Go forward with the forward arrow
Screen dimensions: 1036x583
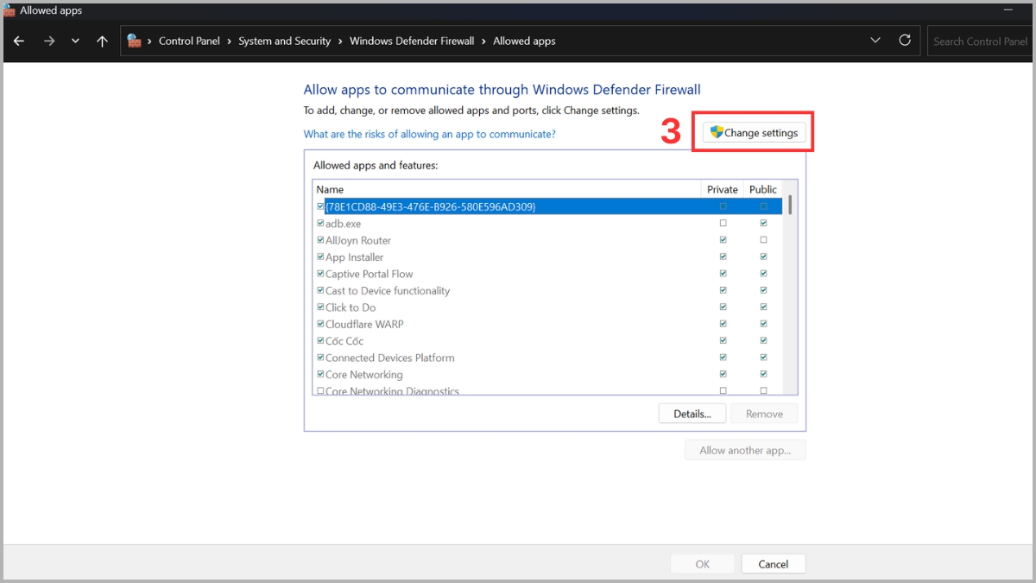tap(49, 41)
